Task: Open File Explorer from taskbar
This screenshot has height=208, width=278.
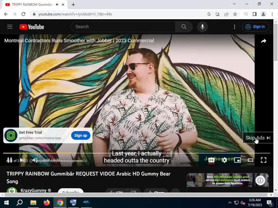Action: [33, 203]
